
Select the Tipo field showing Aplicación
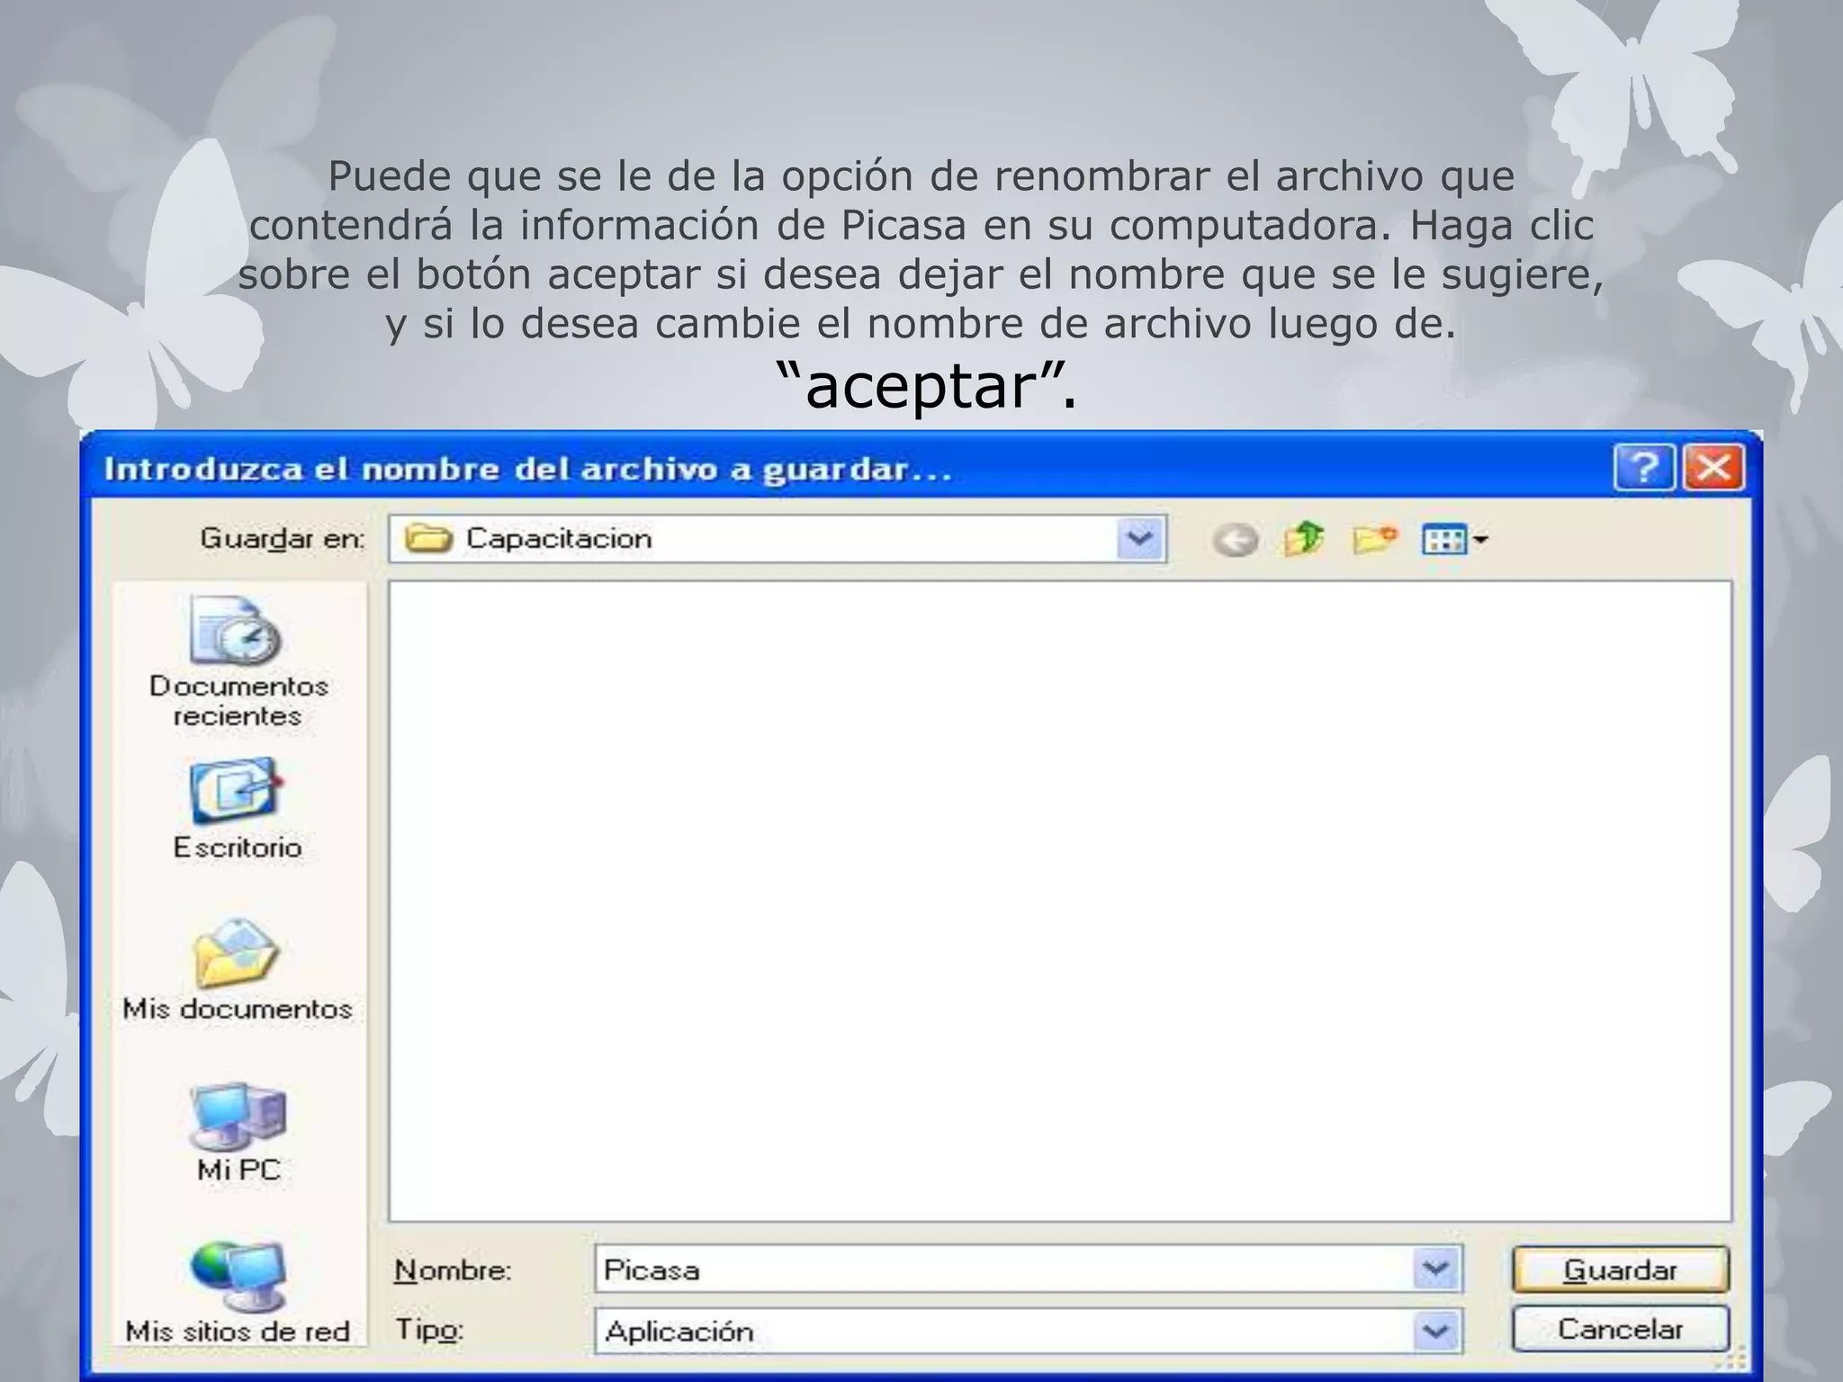(x=1029, y=1331)
